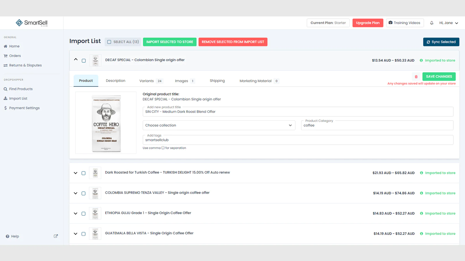This screenshot has height=261, width=465.
Task: Click the Home house icon in sidebar
Action: [x=6, y=46]
